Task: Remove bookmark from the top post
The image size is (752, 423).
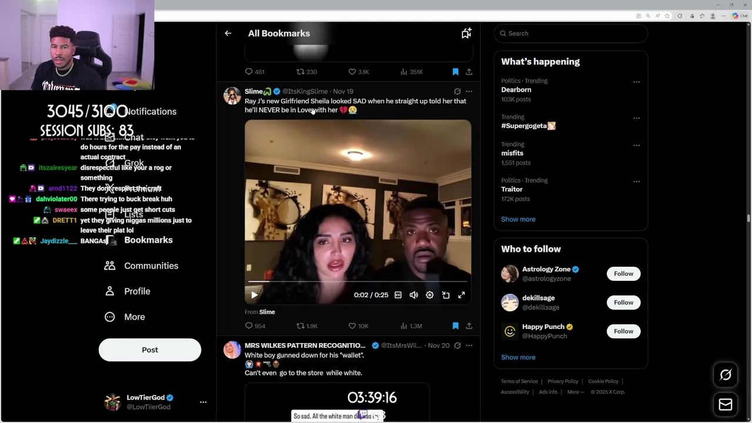Action: [x=455, y=72]
